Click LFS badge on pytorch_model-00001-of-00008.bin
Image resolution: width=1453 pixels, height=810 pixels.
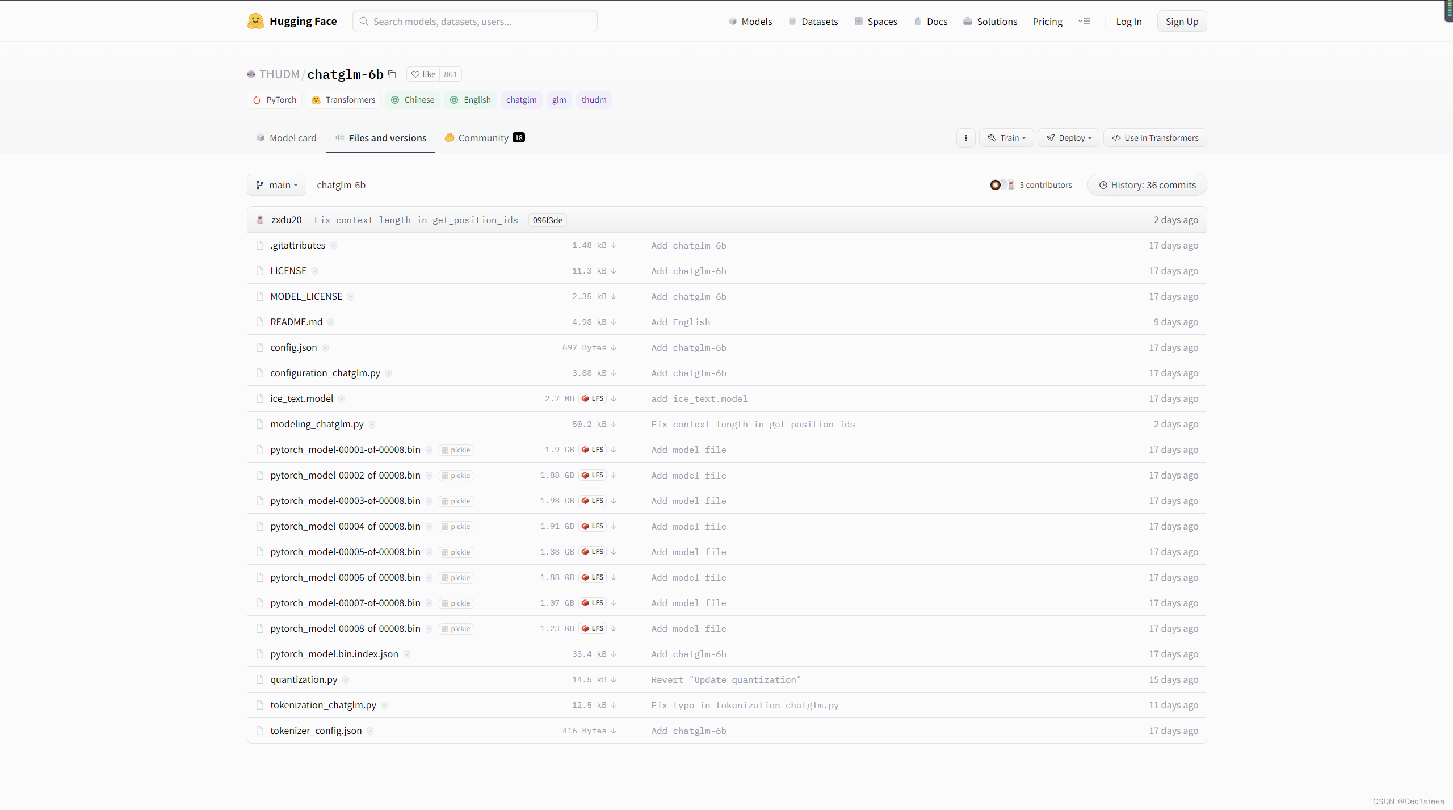point(593,450)
